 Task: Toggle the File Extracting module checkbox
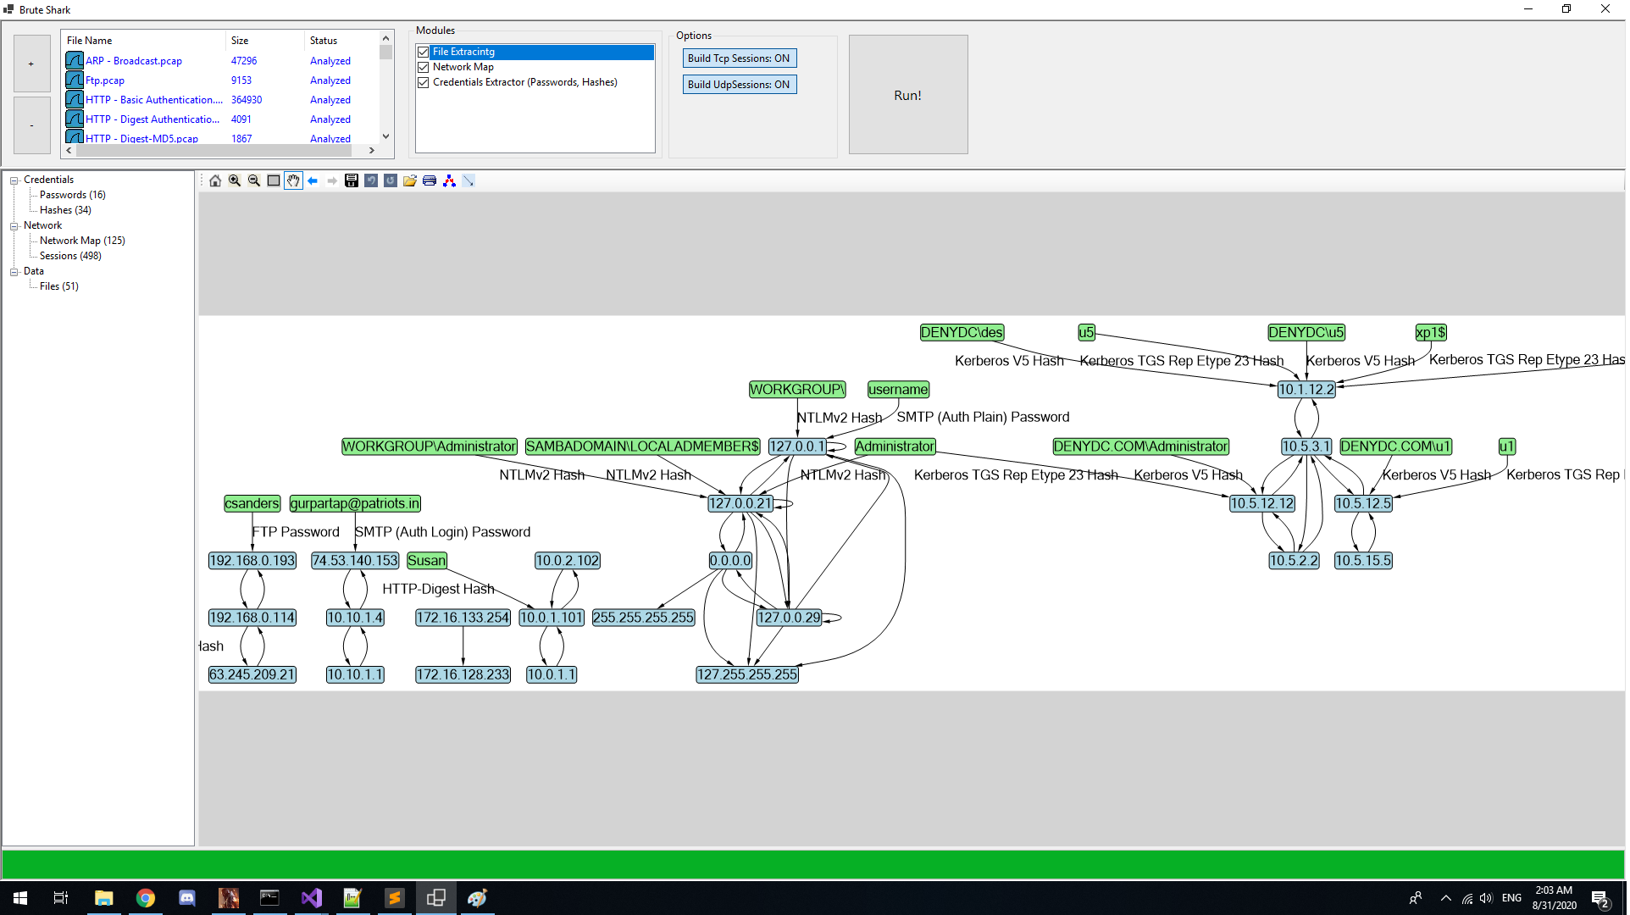pos(424,53)
